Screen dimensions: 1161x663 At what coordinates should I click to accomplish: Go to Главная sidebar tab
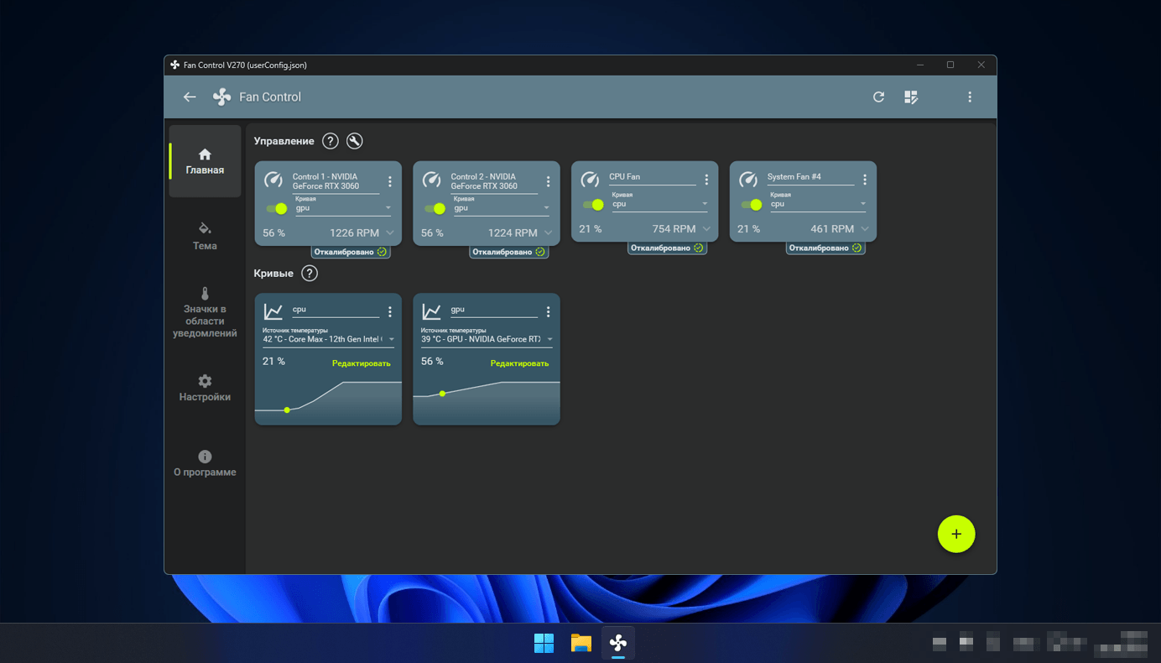pos(205,161)
